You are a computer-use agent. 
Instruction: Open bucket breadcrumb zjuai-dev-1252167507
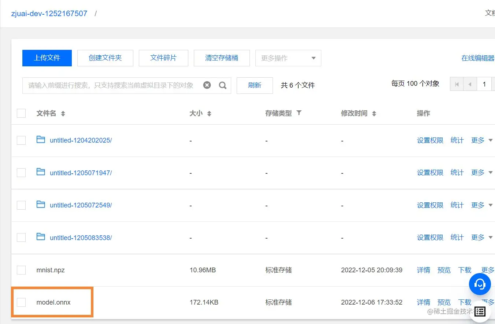(49, 14)
